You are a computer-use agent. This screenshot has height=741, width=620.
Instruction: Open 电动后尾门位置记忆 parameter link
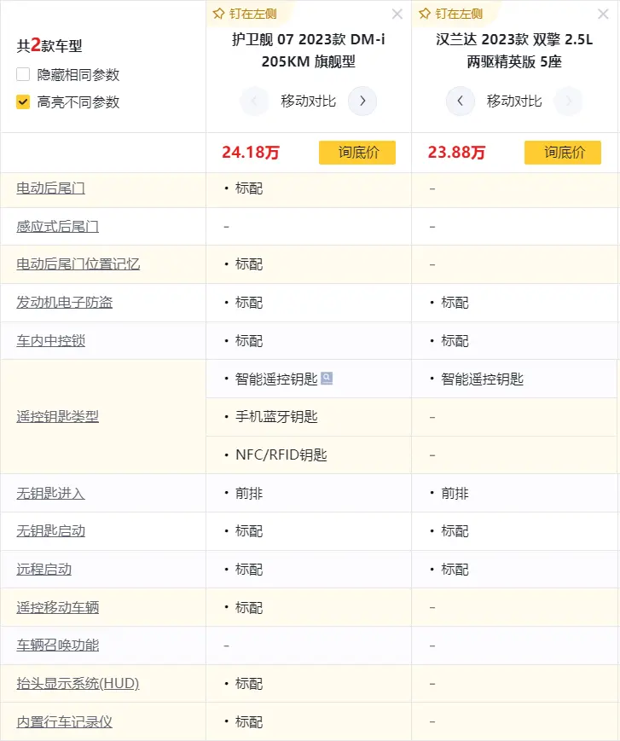point(78,264)
